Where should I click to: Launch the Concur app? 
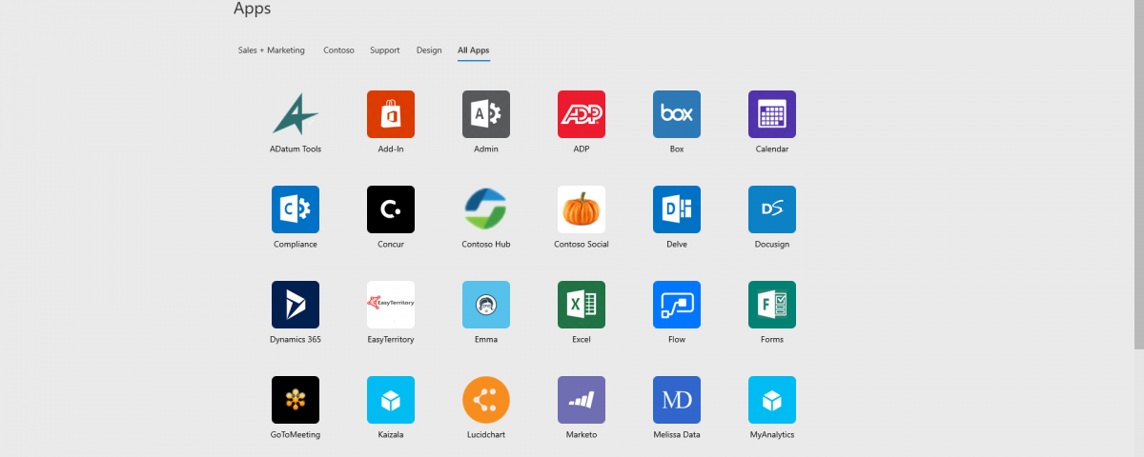pyautogui.click(x=391, y=209)
